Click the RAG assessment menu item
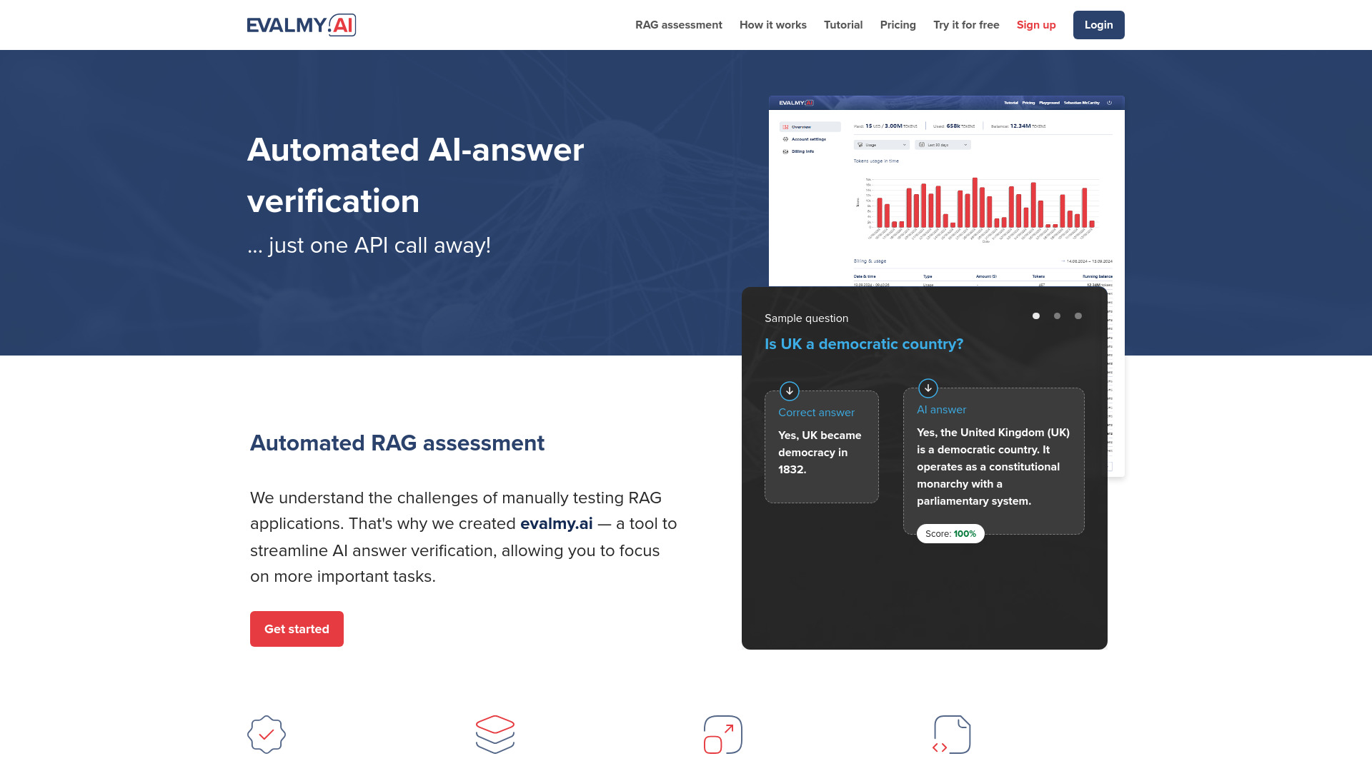This screenshot has width=1372, height=771. click(678, 24)
